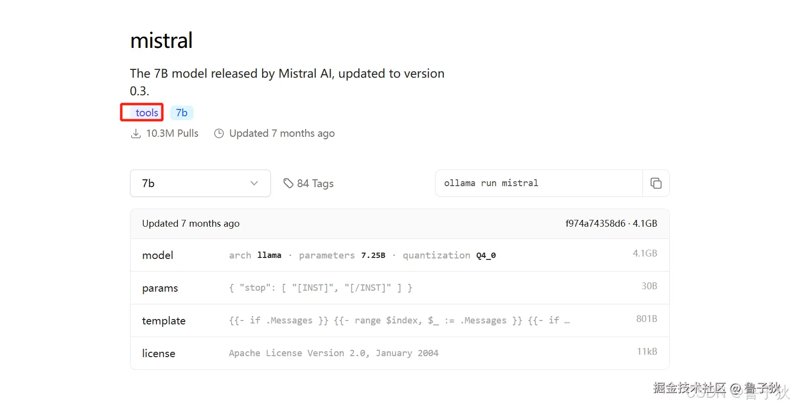Click the clock icon beside Updated
792x406 pixels.
click(219, 133)
